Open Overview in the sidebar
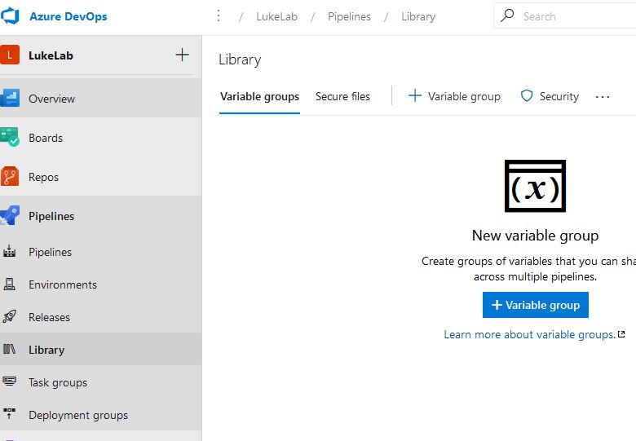 (x=52, y=99)
